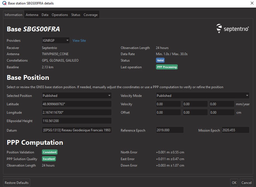Click the Latitude input field

click(77, 104)
